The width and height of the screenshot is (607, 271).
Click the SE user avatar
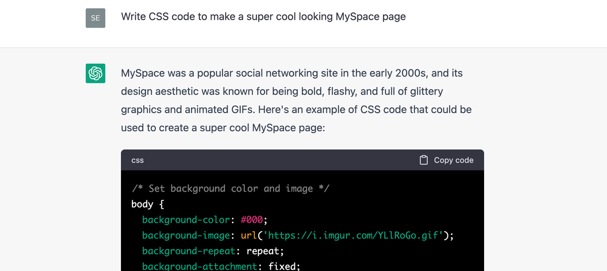pos(96,18)
